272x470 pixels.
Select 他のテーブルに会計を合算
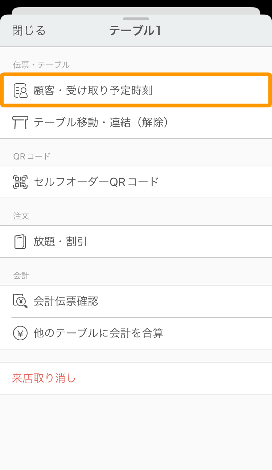136,333
